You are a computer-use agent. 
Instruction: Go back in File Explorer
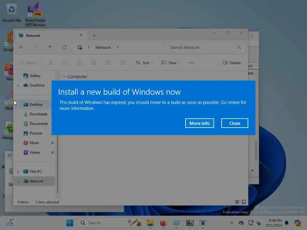pos(21,47)
